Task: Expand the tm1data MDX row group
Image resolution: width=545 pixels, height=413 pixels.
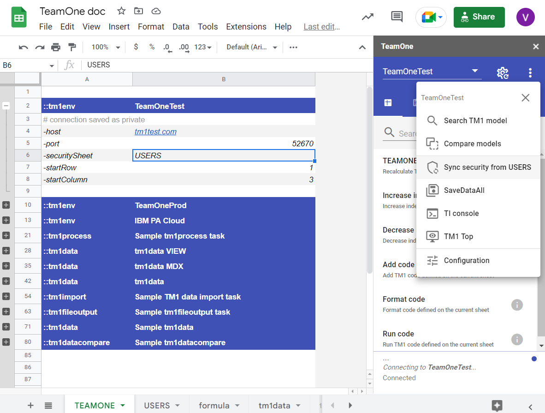Action: [6, 266]
